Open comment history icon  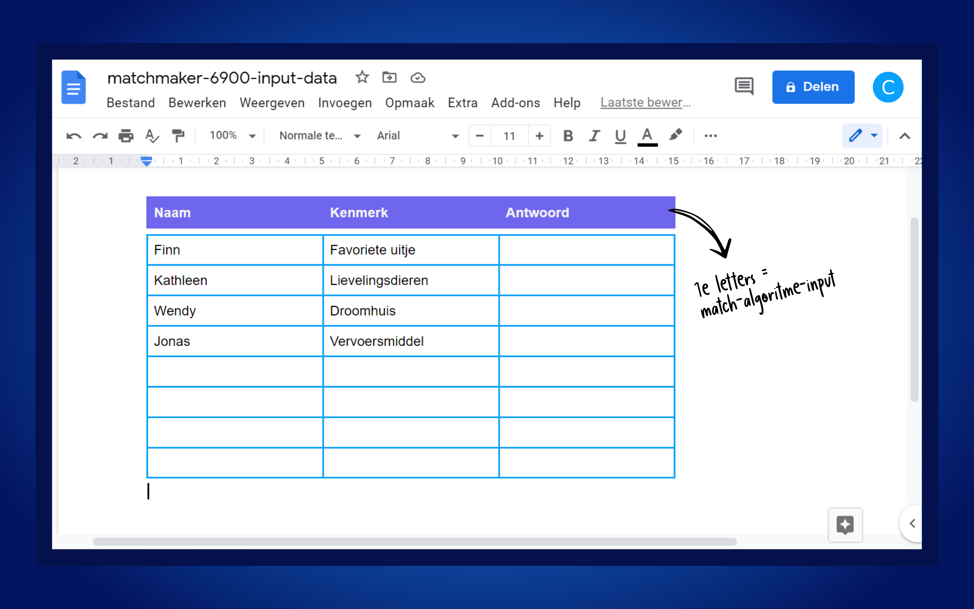pyautogui.click(x=744, y=86)
